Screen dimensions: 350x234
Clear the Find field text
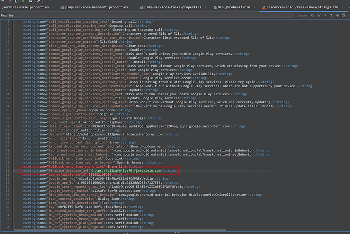coord(292,15)
